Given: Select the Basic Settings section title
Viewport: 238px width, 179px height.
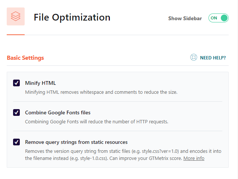Looking at the screenshot, I should 25,58.
